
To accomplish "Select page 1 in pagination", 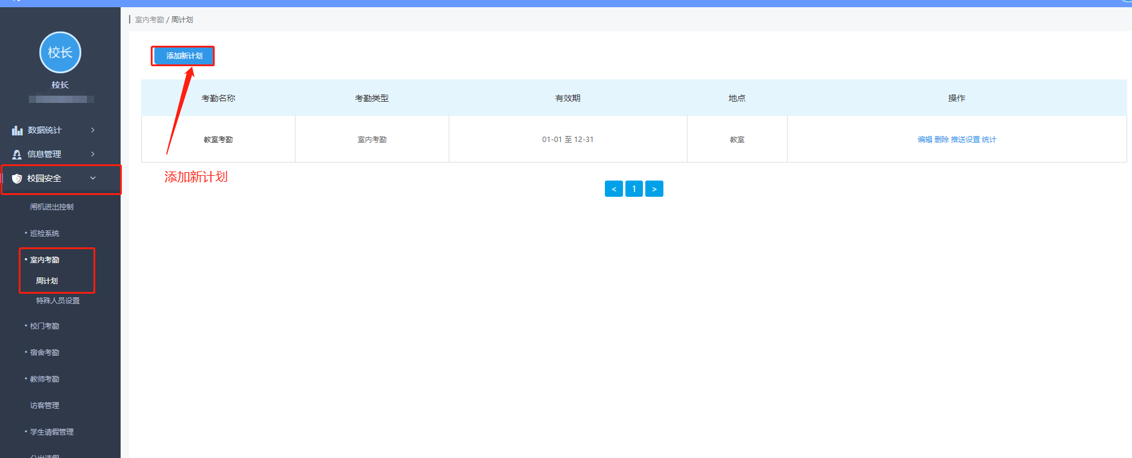I will click(x=634, y=189).
